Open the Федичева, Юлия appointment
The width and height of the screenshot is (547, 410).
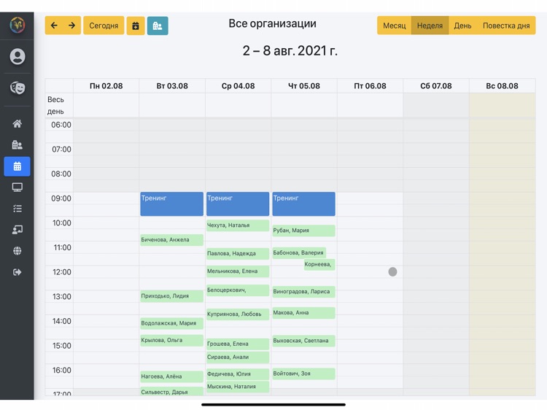(x=238, y=374)
